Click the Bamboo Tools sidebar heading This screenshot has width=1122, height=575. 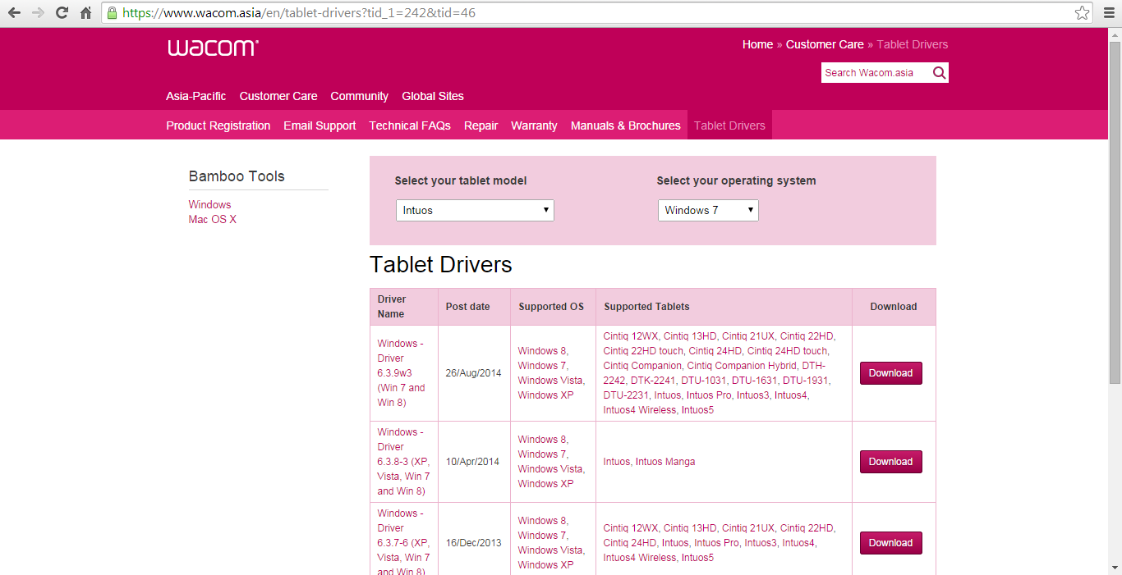(x=237, y=176)
